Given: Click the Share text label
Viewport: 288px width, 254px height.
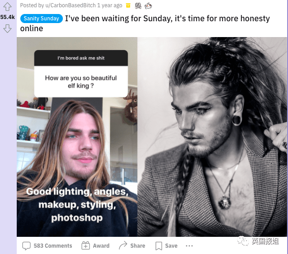Looking at the screenshot, I should click(137, 246).
